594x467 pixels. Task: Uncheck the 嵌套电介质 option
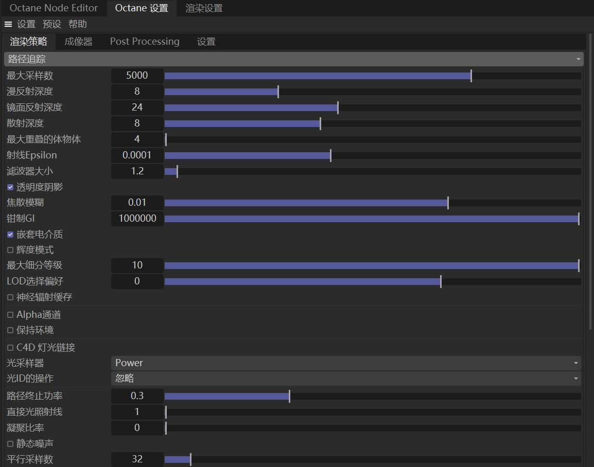(10, 235)
